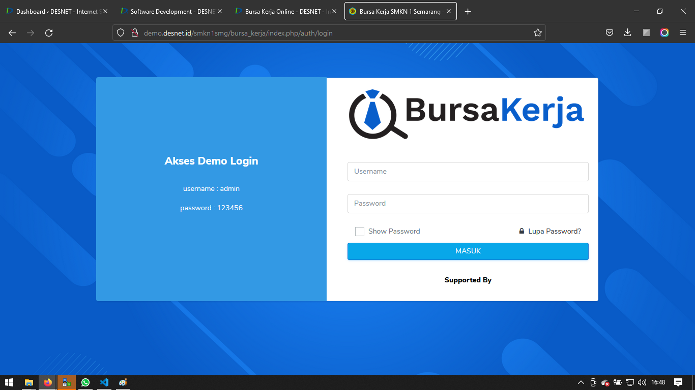Open a new browser tab

click(x=468, y=12)
